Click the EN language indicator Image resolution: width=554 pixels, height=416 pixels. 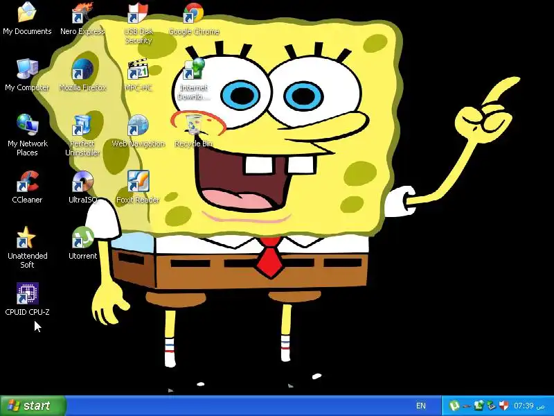pyautogui.click(x=421, y=406)
